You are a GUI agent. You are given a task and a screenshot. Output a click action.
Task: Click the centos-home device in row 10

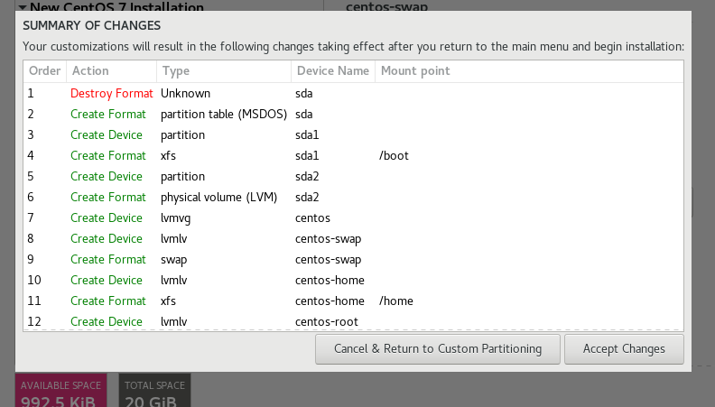tap(330, 281)
